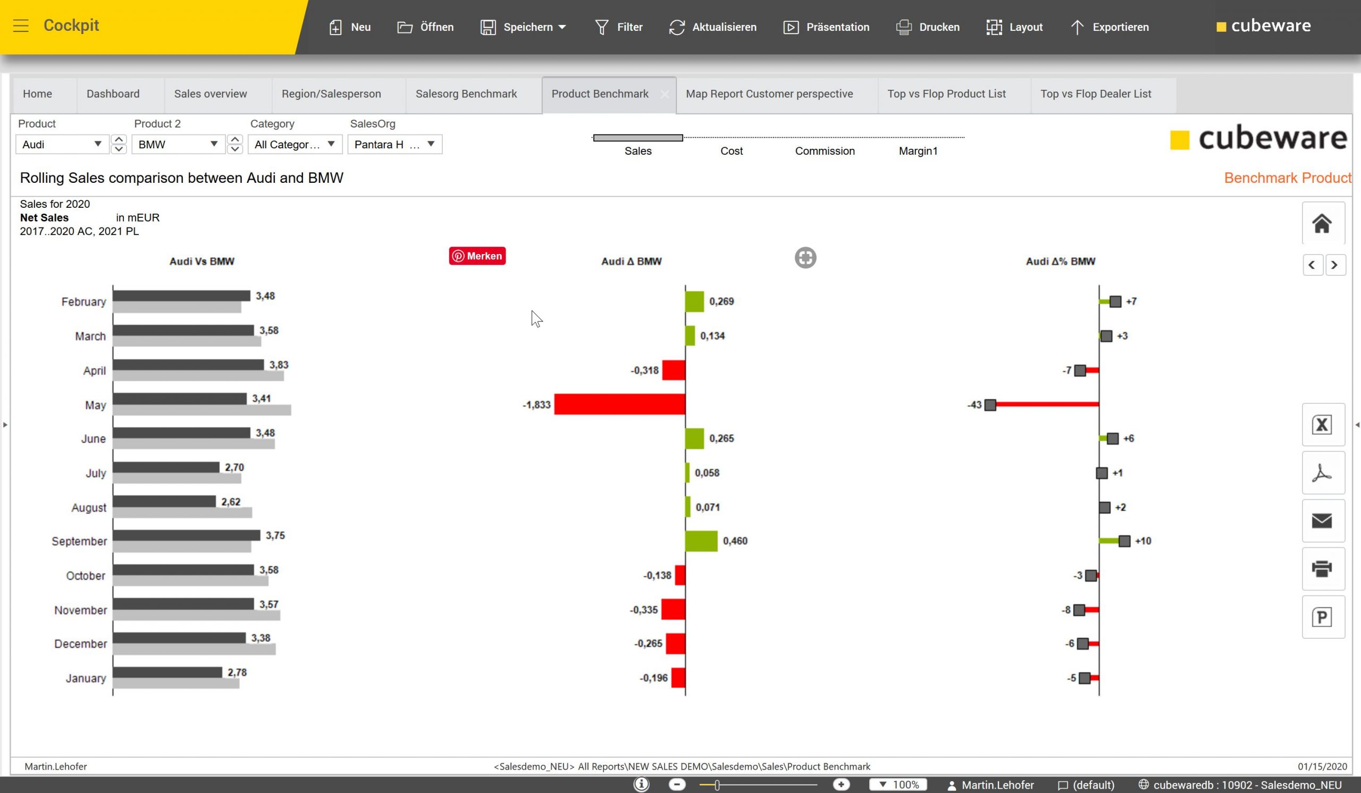This screenshot has width=1361, height=793.
Task: Step Product 2 selection up
Action: (235, 139)
